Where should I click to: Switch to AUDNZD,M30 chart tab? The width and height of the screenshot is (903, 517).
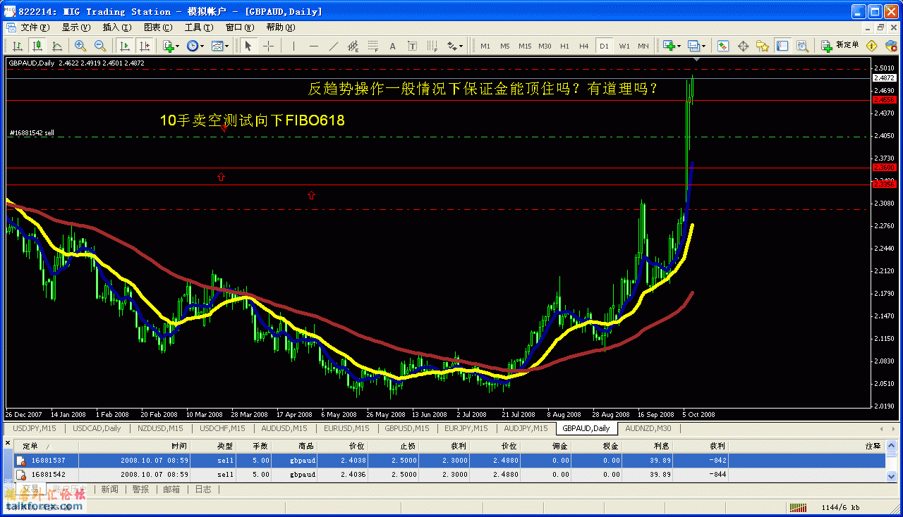[x=649, y=428]
